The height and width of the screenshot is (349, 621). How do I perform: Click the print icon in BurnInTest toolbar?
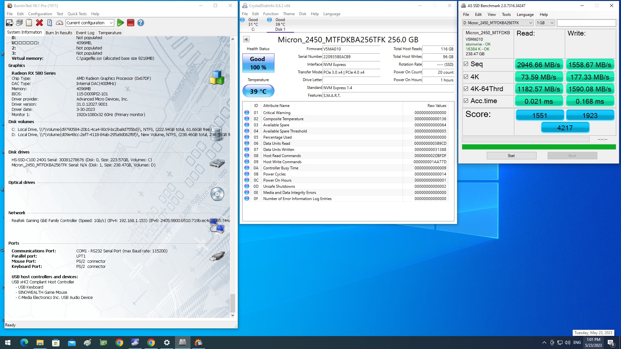tap(19, 23)
